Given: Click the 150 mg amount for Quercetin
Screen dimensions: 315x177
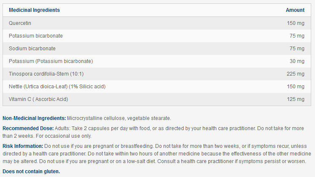Looking at the screenshot, I should pyautogui.click(x=295, y=23).
